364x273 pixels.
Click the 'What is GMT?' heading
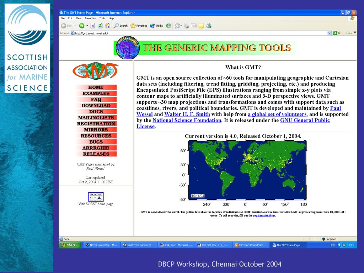(243, 67)
